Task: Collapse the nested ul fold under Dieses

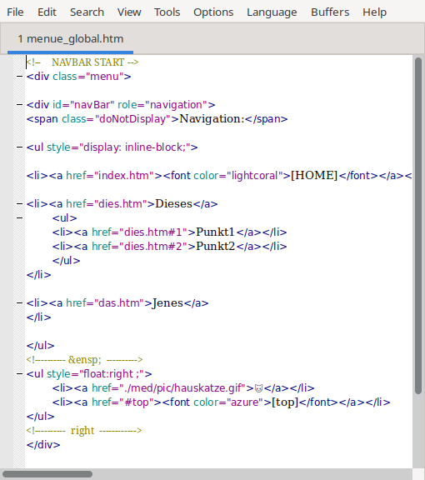Action: tap(20, 218)
